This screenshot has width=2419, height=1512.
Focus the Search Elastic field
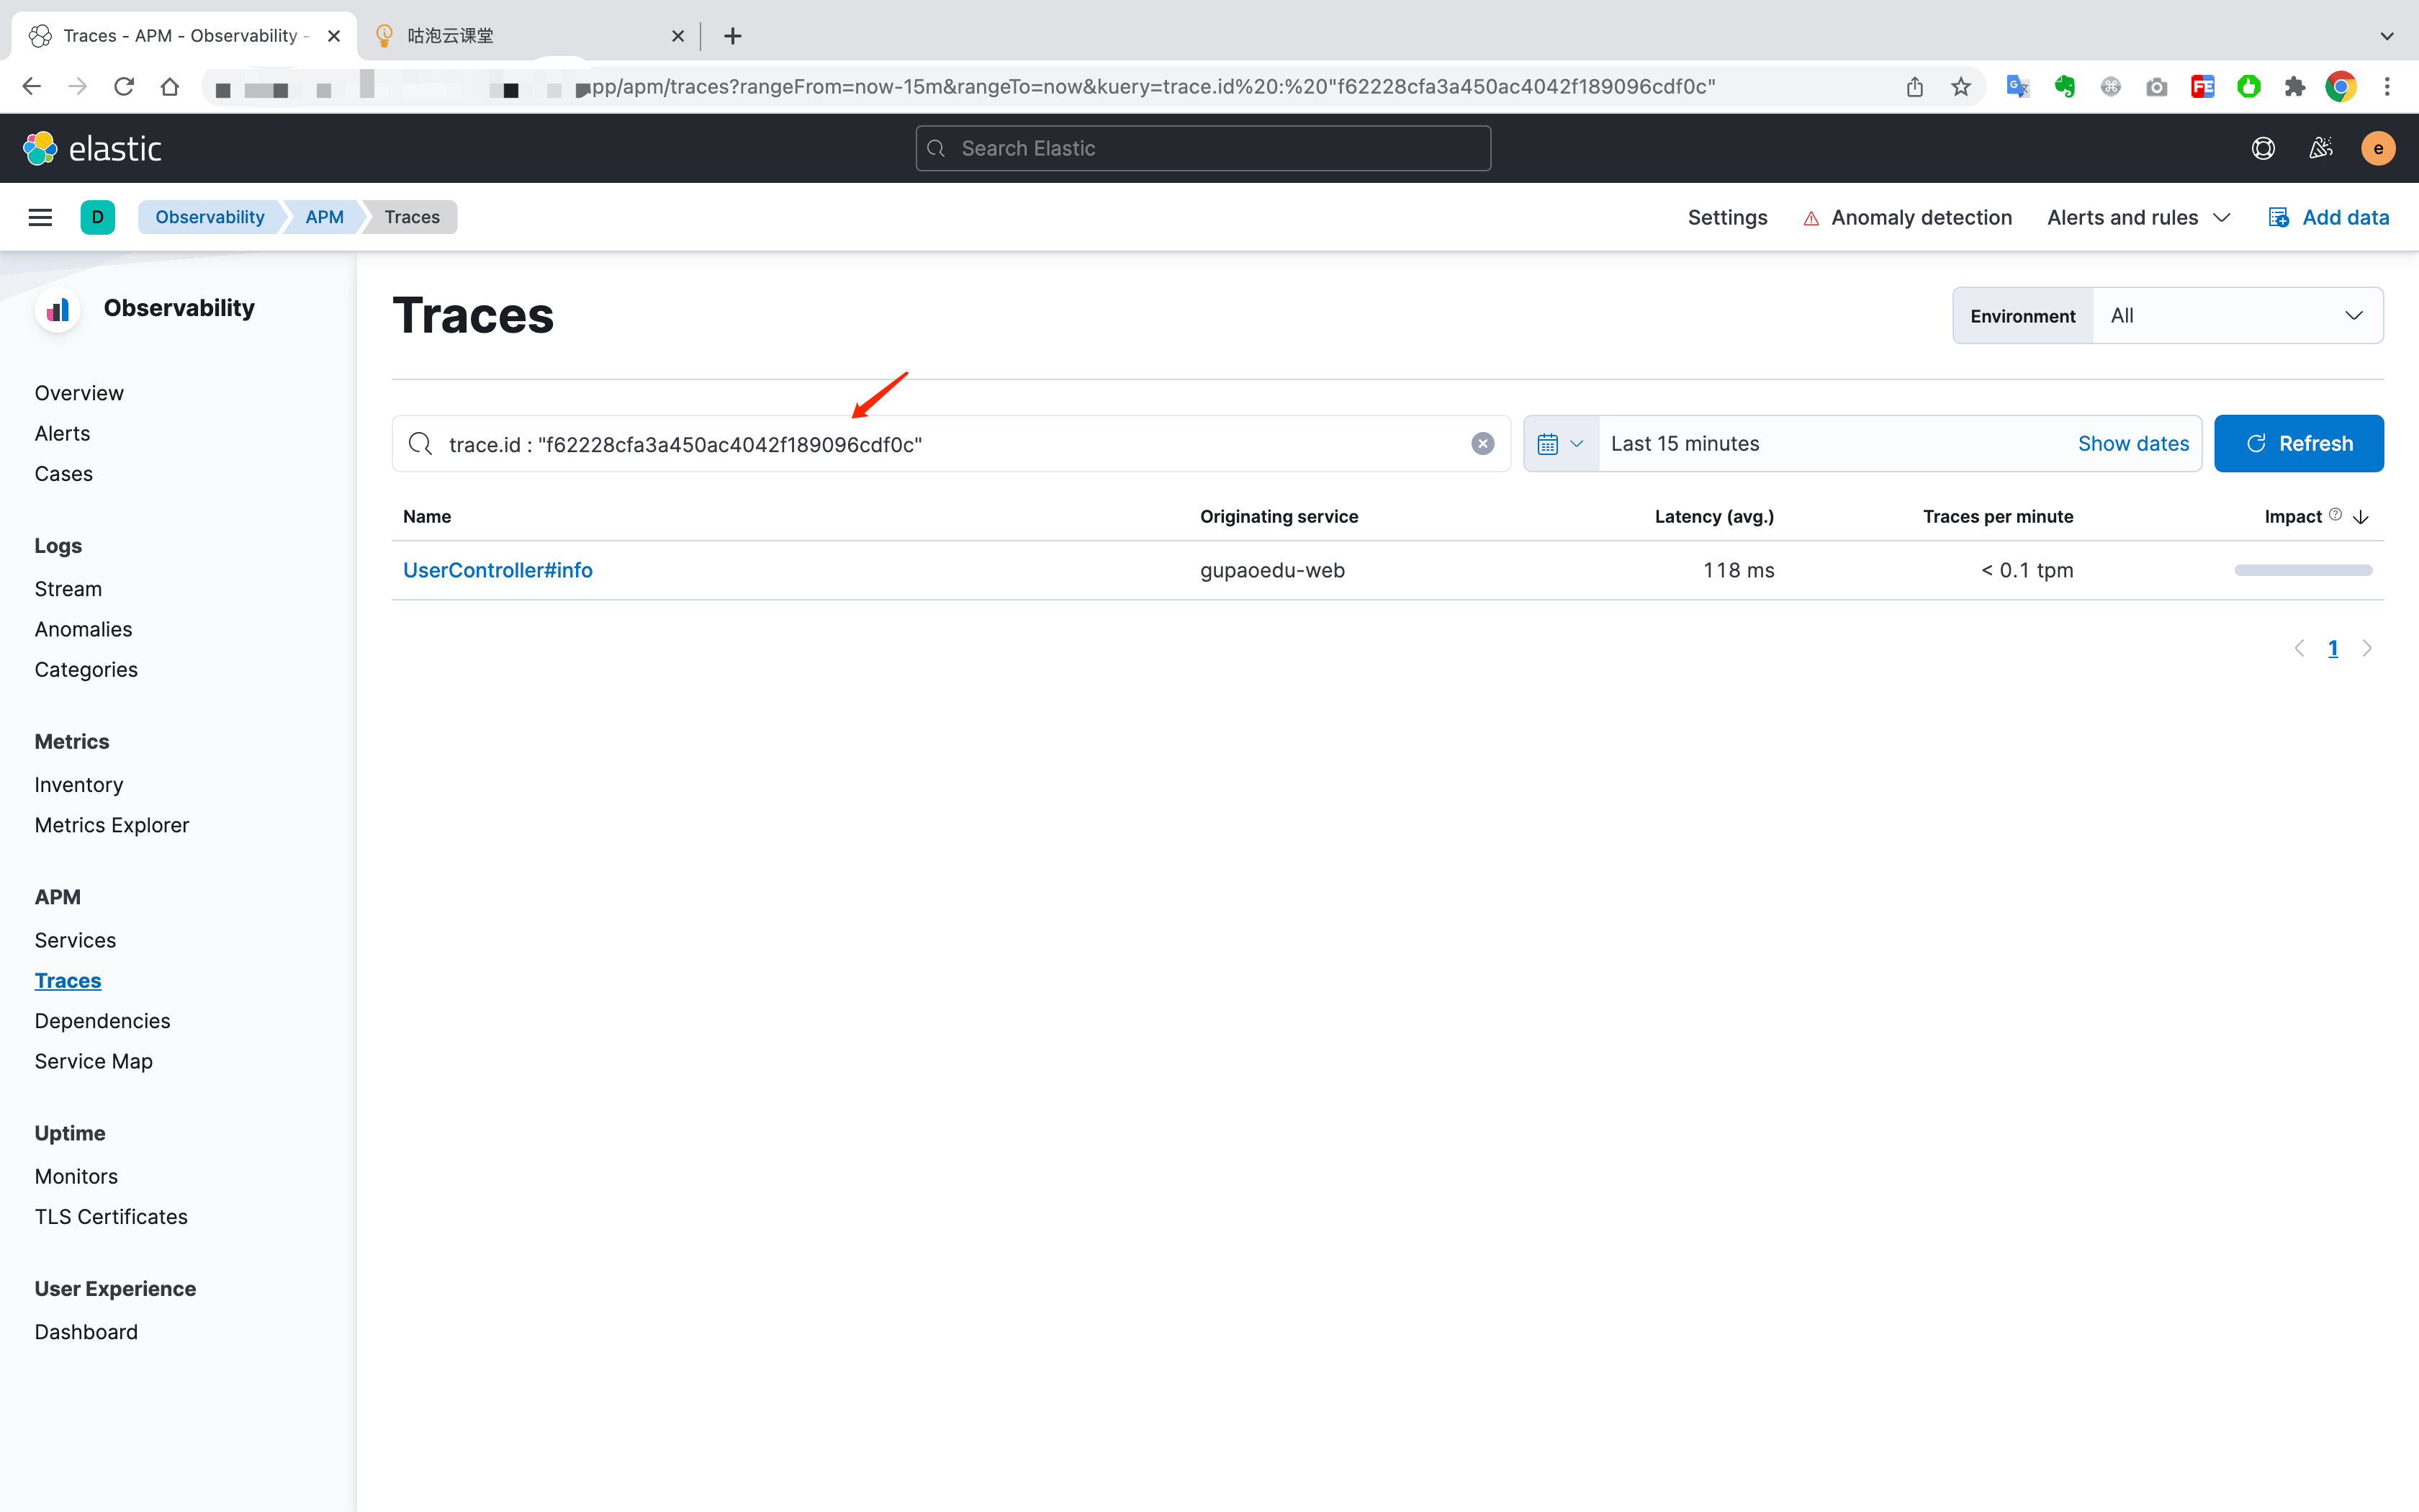coord(1202,148)
